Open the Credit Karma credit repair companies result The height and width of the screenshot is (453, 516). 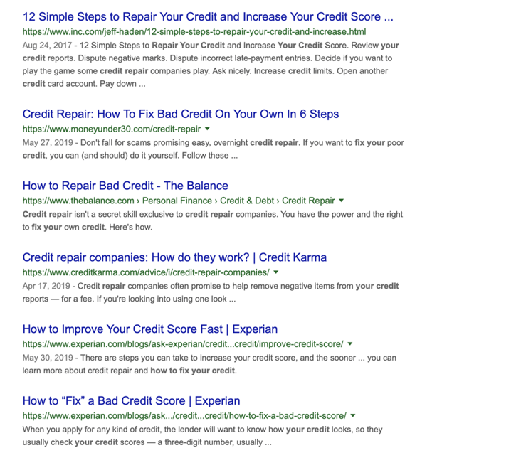click(174, 257)
